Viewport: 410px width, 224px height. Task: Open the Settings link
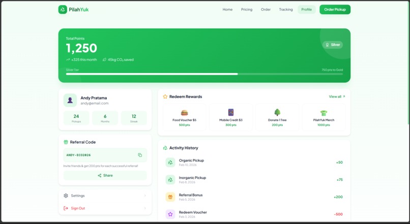pyautogui.click(x=105, y=196)
